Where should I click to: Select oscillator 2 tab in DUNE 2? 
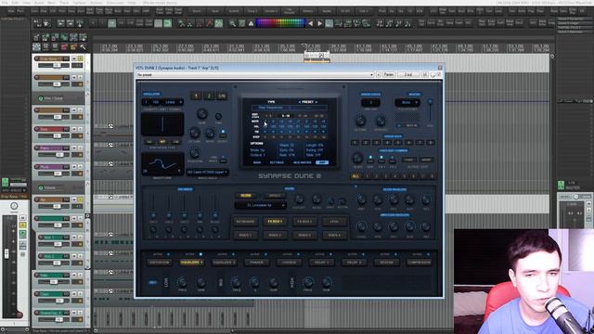pyautogui.click(x=209, y=96)
